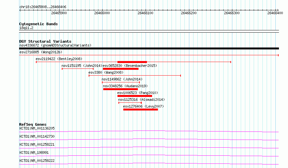Image resolution: width=288 pixels, height=168 pixels.
Task: Open variant esv2119422 (Bentley2008) label
Action: click(59, 59)
